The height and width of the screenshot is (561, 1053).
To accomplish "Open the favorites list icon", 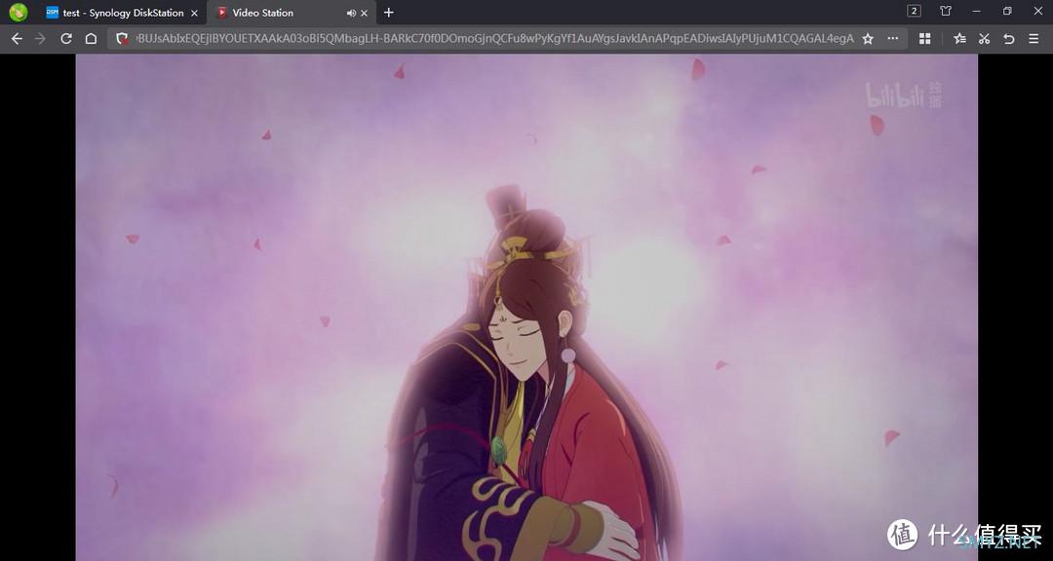I will [959, 39].
